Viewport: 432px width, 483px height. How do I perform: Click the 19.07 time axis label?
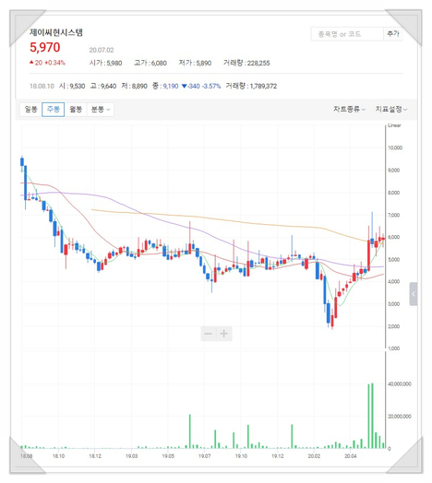pyautogui.click(x=204, y=456)
